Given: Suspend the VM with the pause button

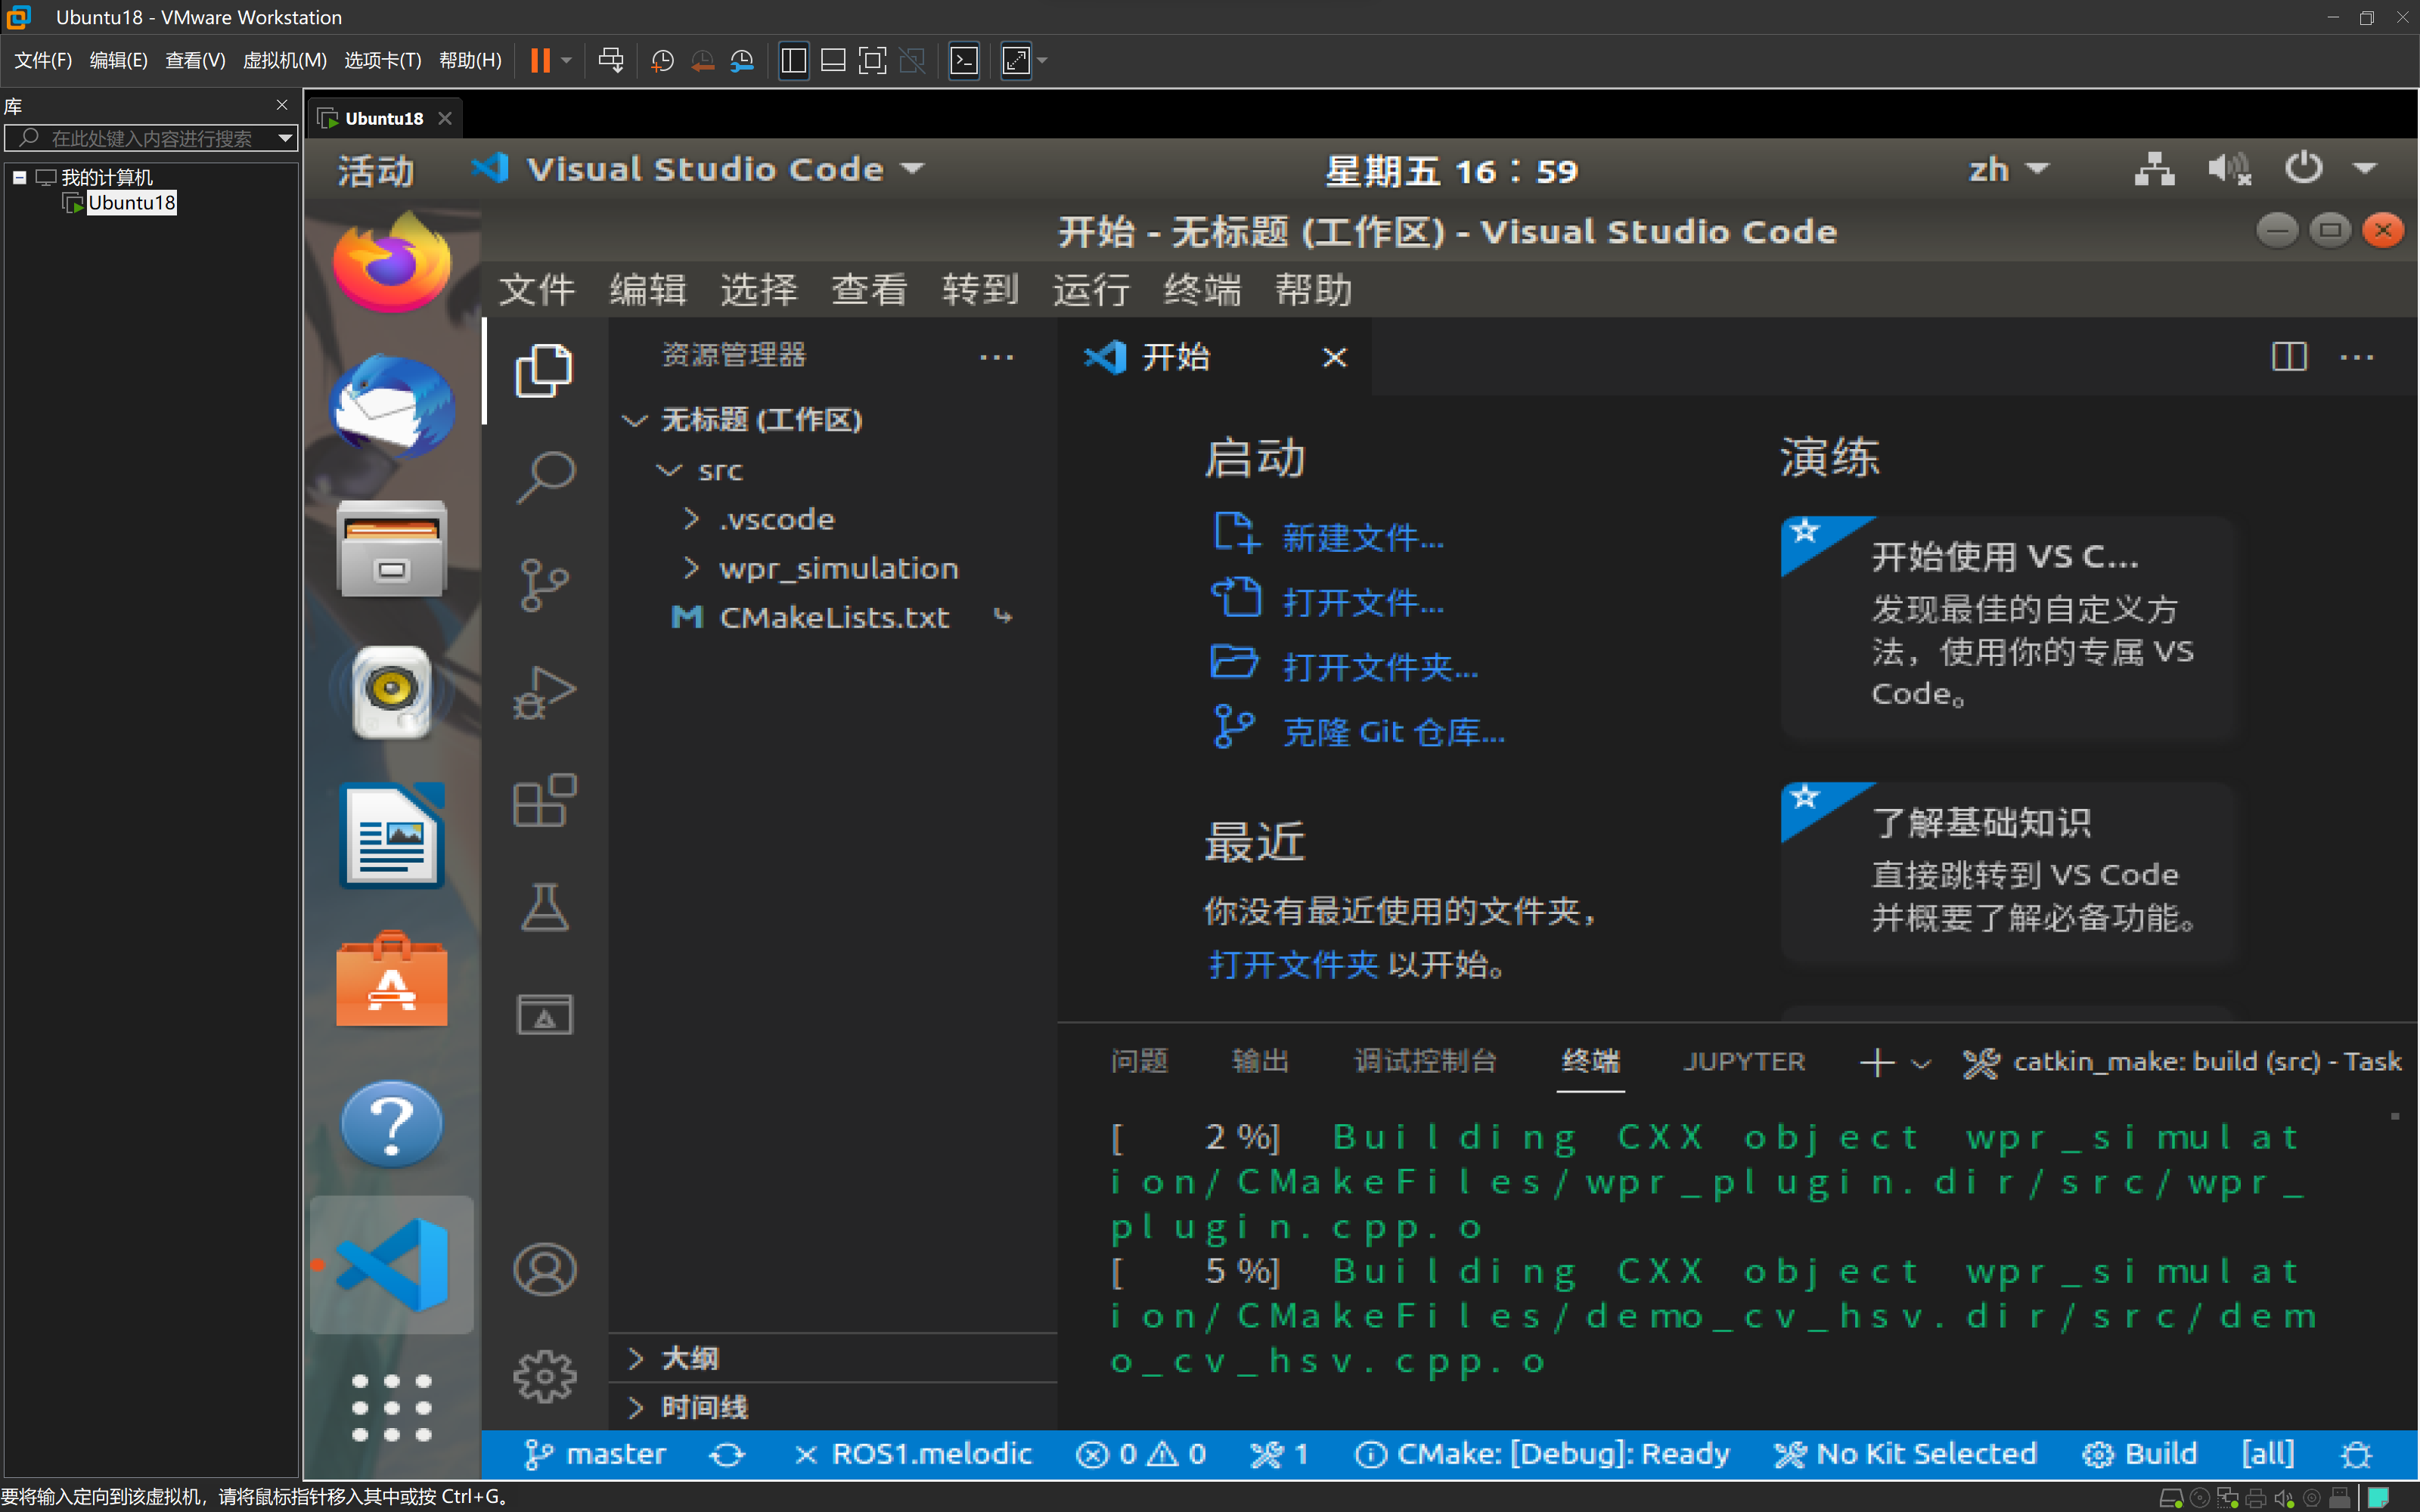Looking at the screenshot, I should click(x=540, y=60).
